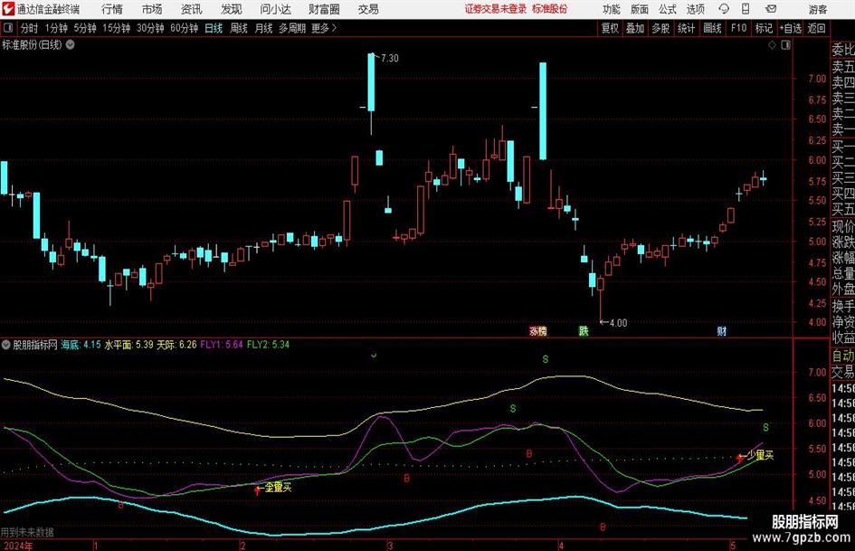Click the green 跌 event marker
Viewport: 855px width, 551px height.
(584, 330)
